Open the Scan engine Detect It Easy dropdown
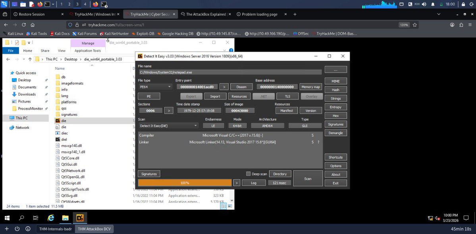This screenshot has width=476, height=234. click(x=168, y=125)
